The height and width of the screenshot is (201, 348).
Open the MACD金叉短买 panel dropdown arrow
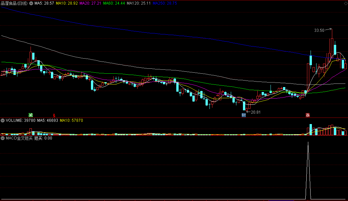(3, 138)
